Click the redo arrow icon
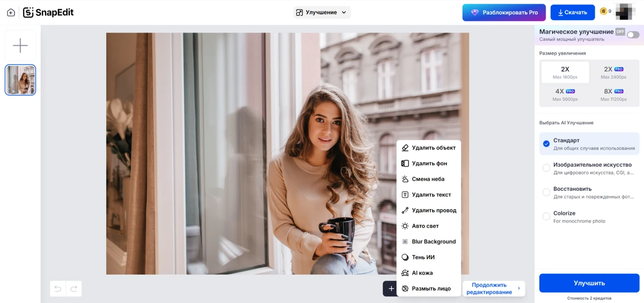This screenshot has height=303, width=644. coord(74,289)
